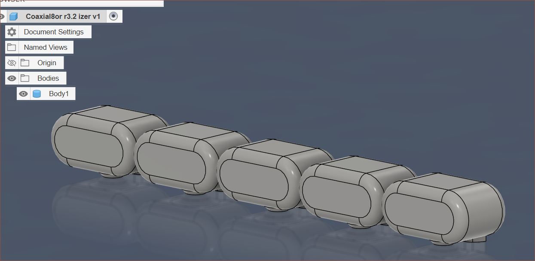This screenshot has height=261, width=535.
Task: Select Body1 in the browser tree
Action: pyautogui.click(x=58, y=94)
